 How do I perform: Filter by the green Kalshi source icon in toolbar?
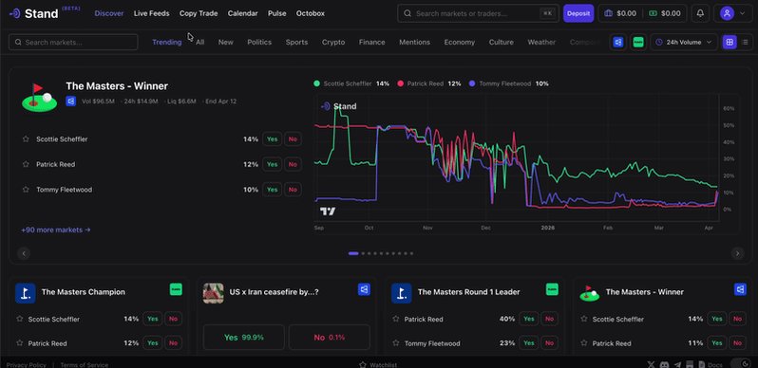coord(638,43)
